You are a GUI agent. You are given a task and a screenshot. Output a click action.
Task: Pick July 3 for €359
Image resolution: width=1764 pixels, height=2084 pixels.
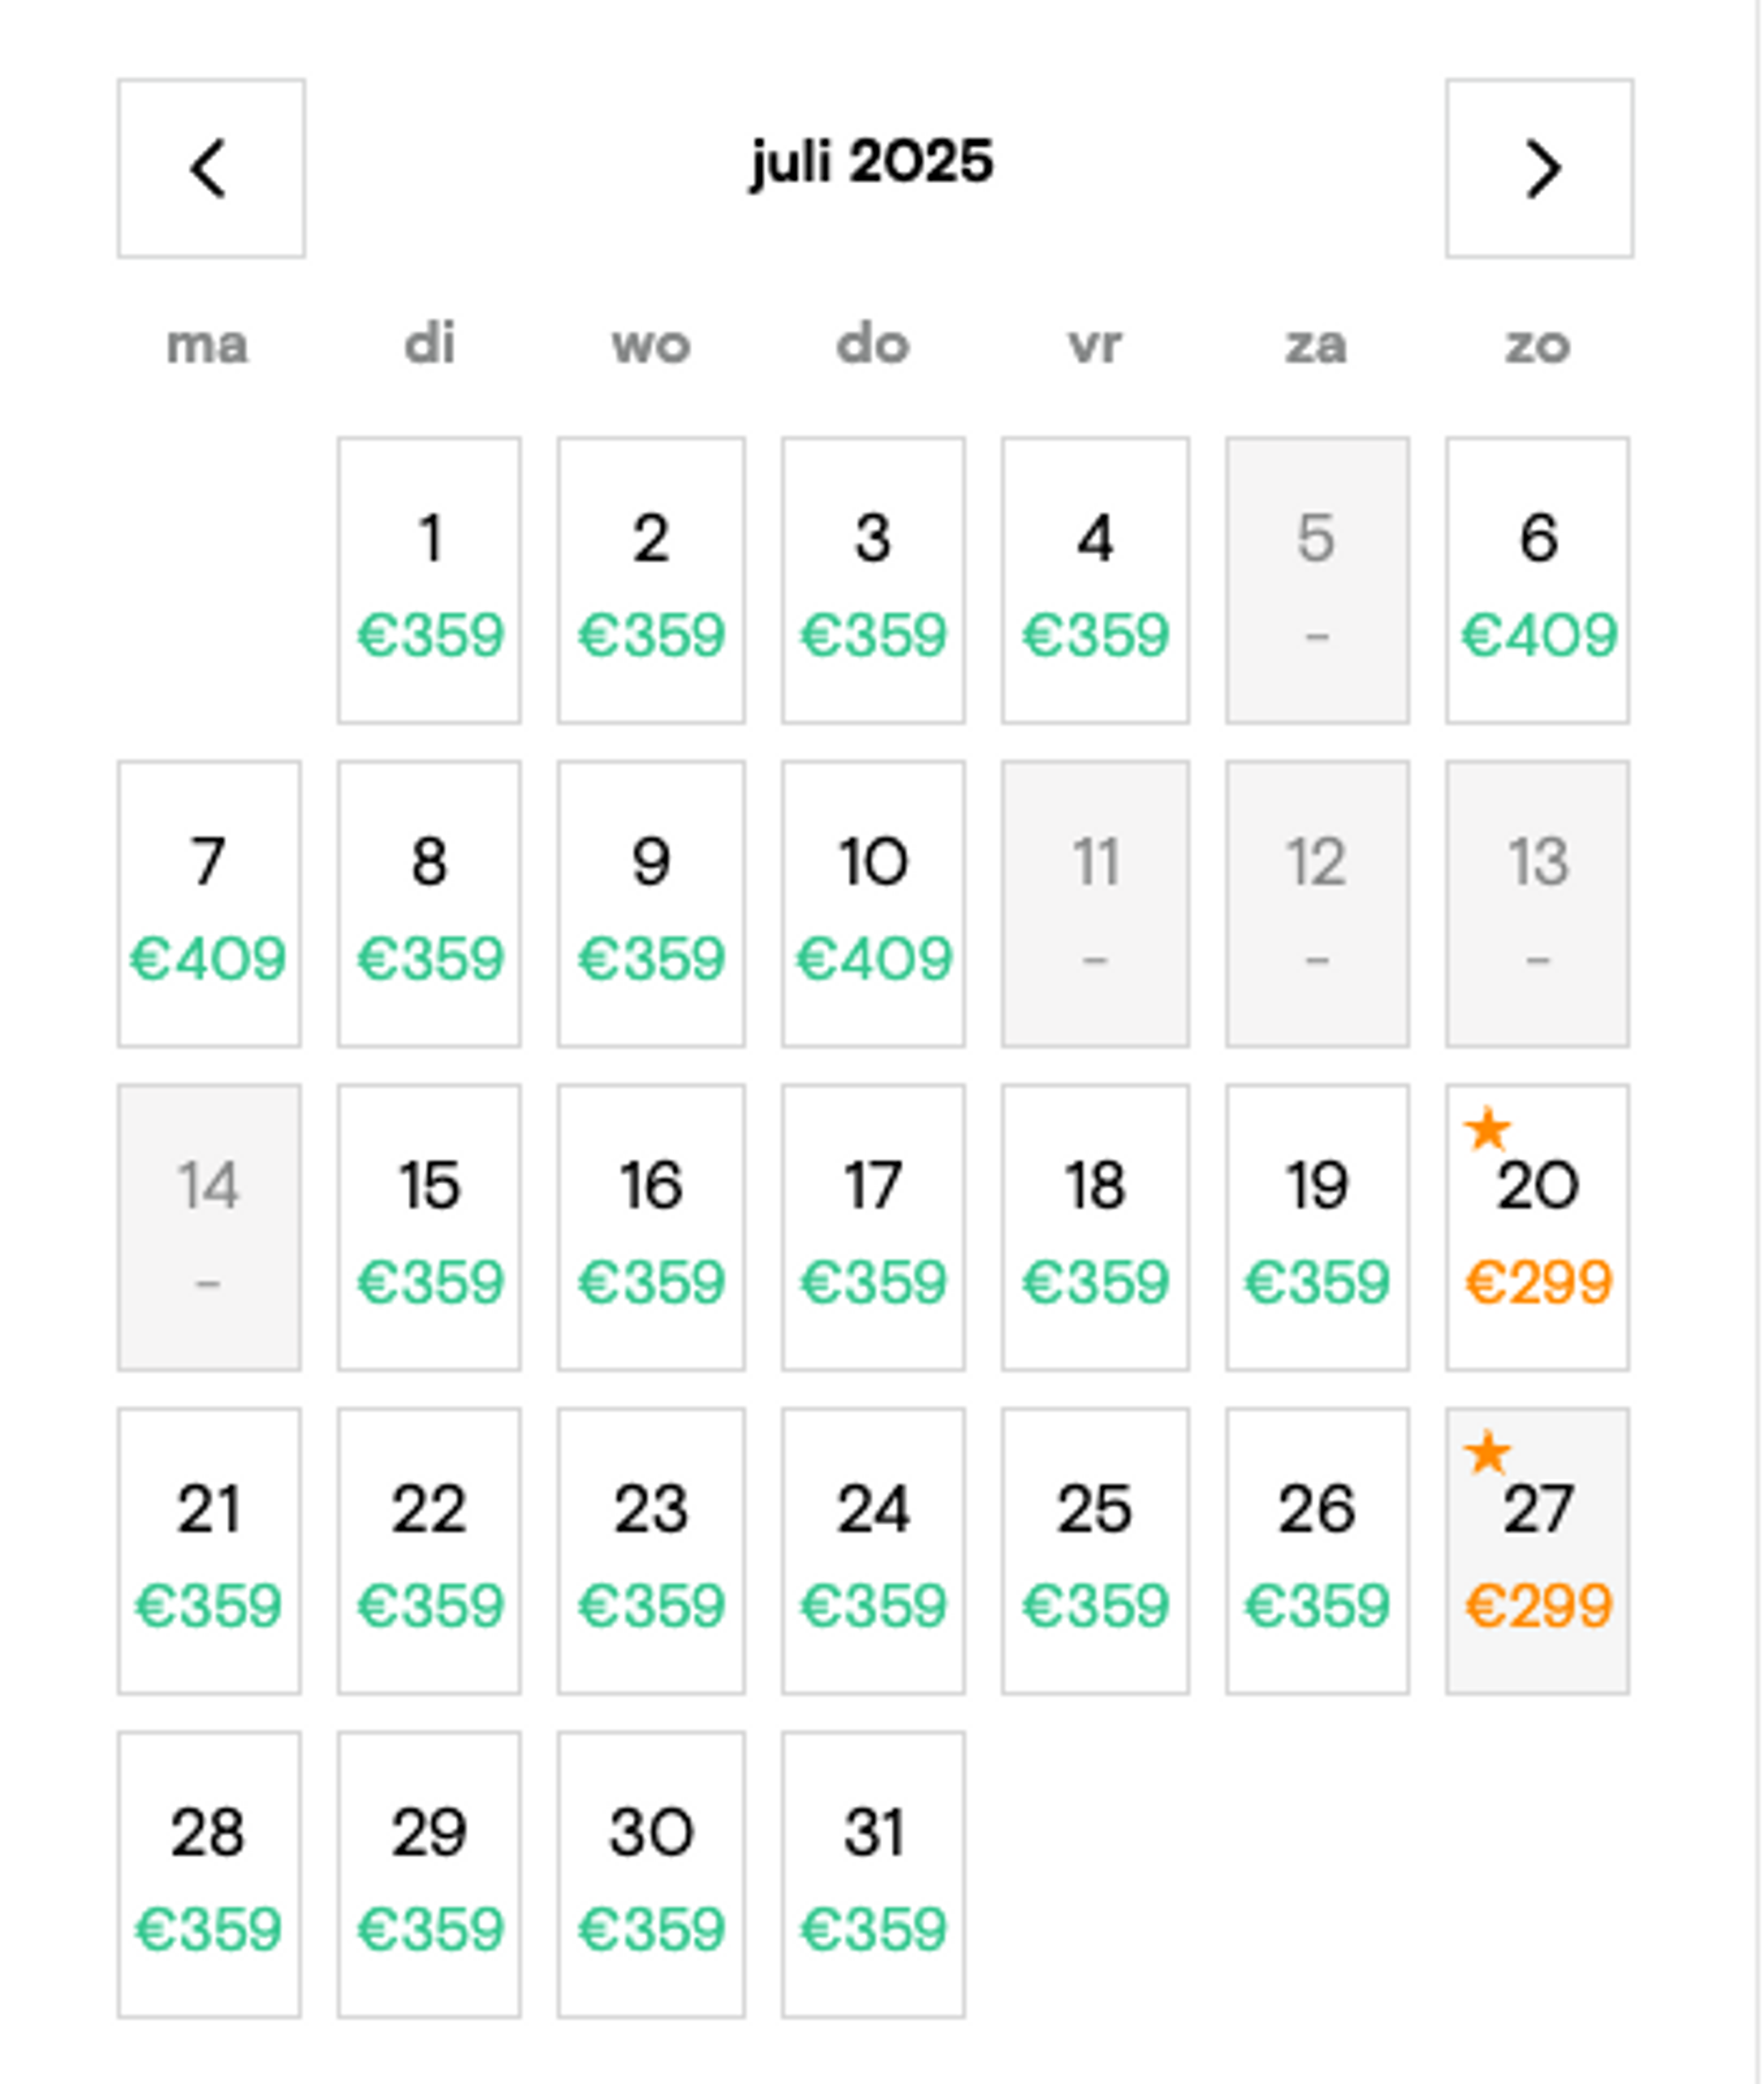click(x=873, y=579)
